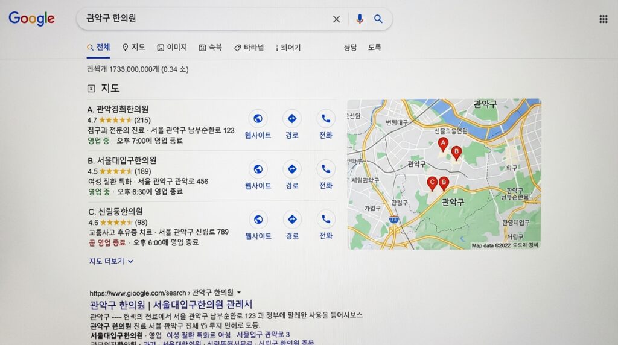Open result 관악구 한의원 | 서울대입구한의원 관레서
618x345 pixels.
(171, 305)
